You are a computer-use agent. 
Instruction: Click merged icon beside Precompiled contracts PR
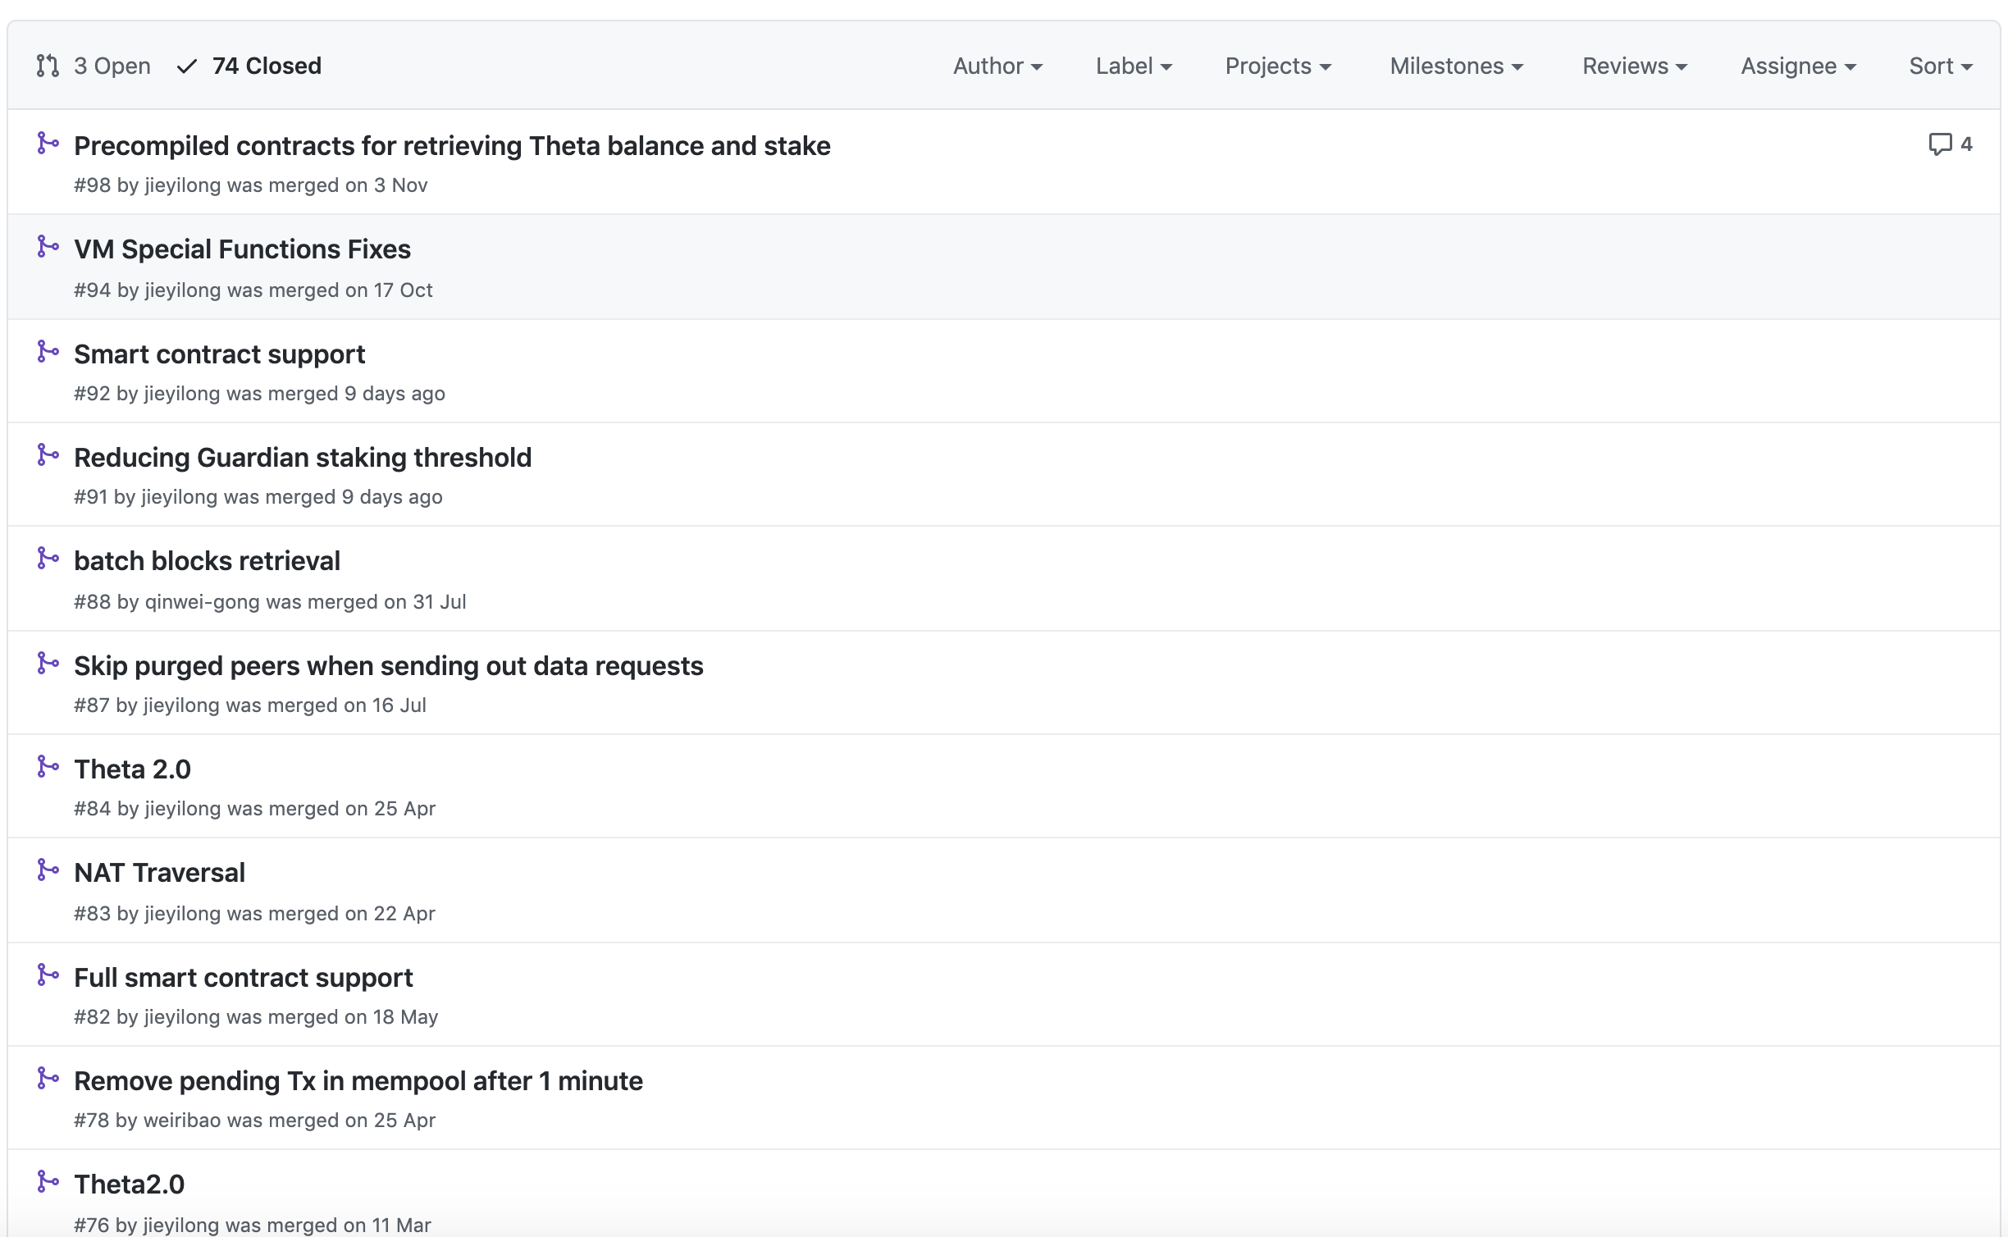click(x=48, y=144)
